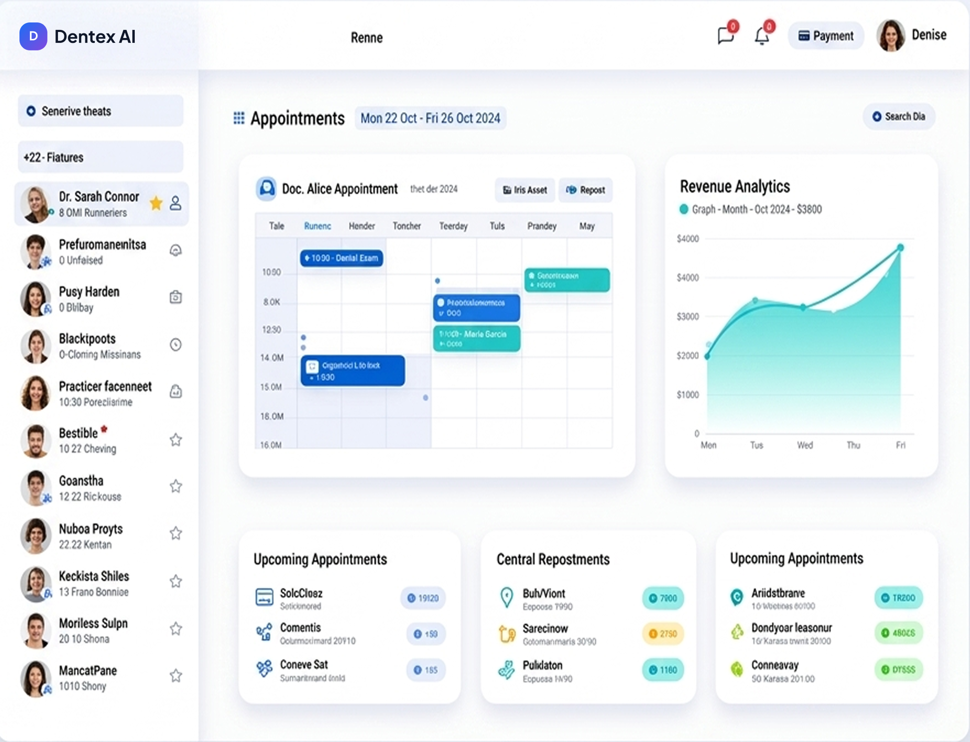Star the MancatPane contact

point(176,676)
